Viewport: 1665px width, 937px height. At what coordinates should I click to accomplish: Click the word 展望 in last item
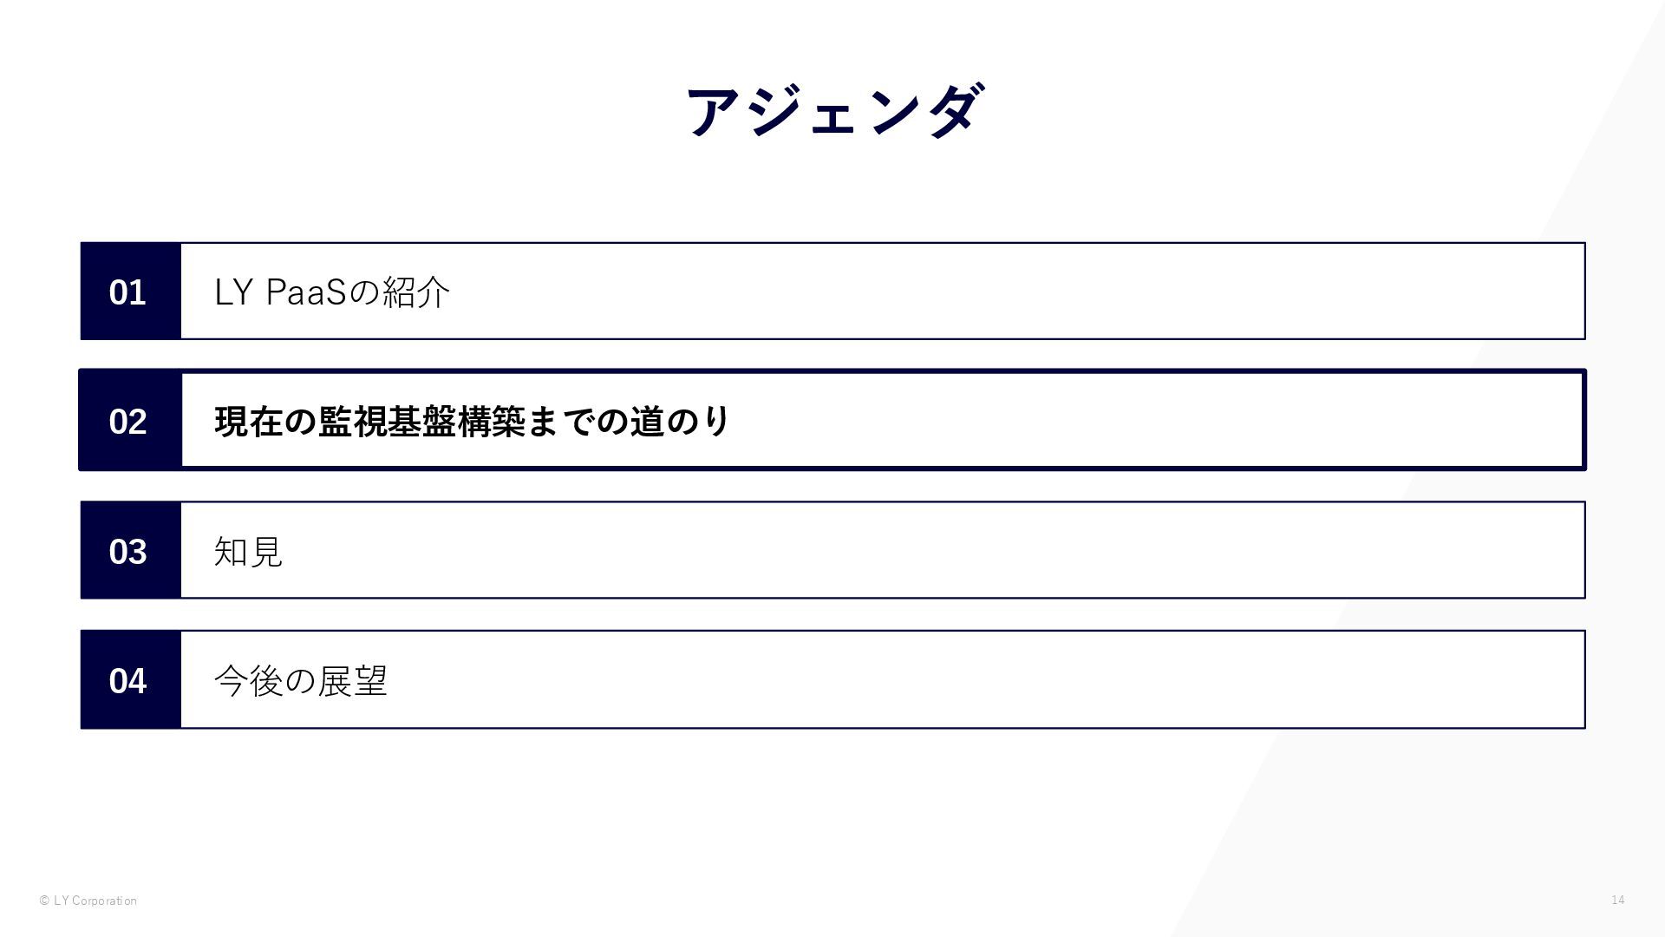(x=352, y=681)
